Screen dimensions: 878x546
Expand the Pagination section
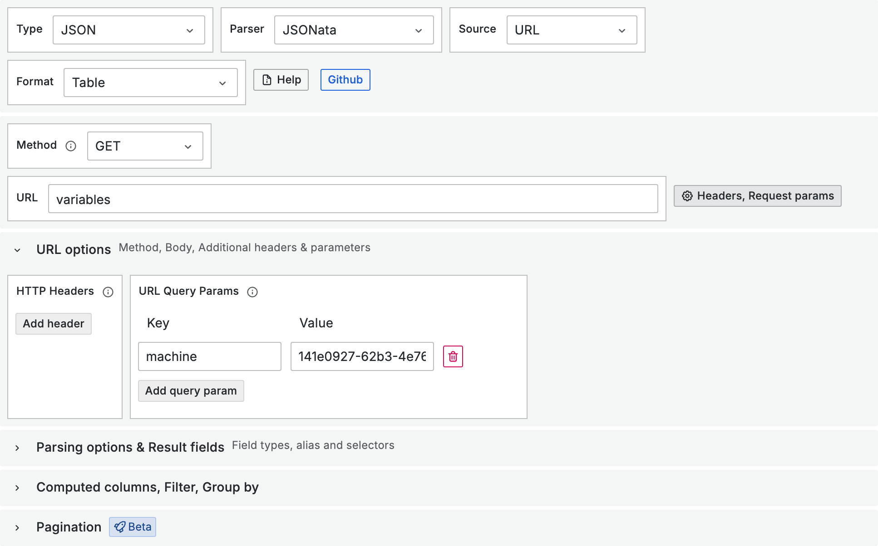(17, 527)
